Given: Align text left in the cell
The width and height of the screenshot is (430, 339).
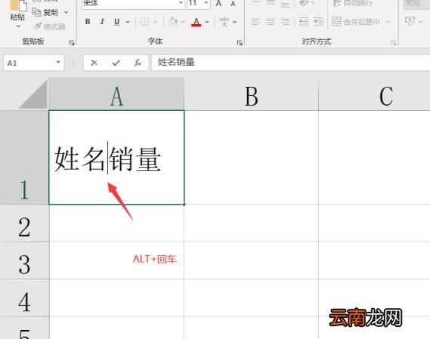Looking at the screenshot, I should pyautogui.click(x=255, y=22).
